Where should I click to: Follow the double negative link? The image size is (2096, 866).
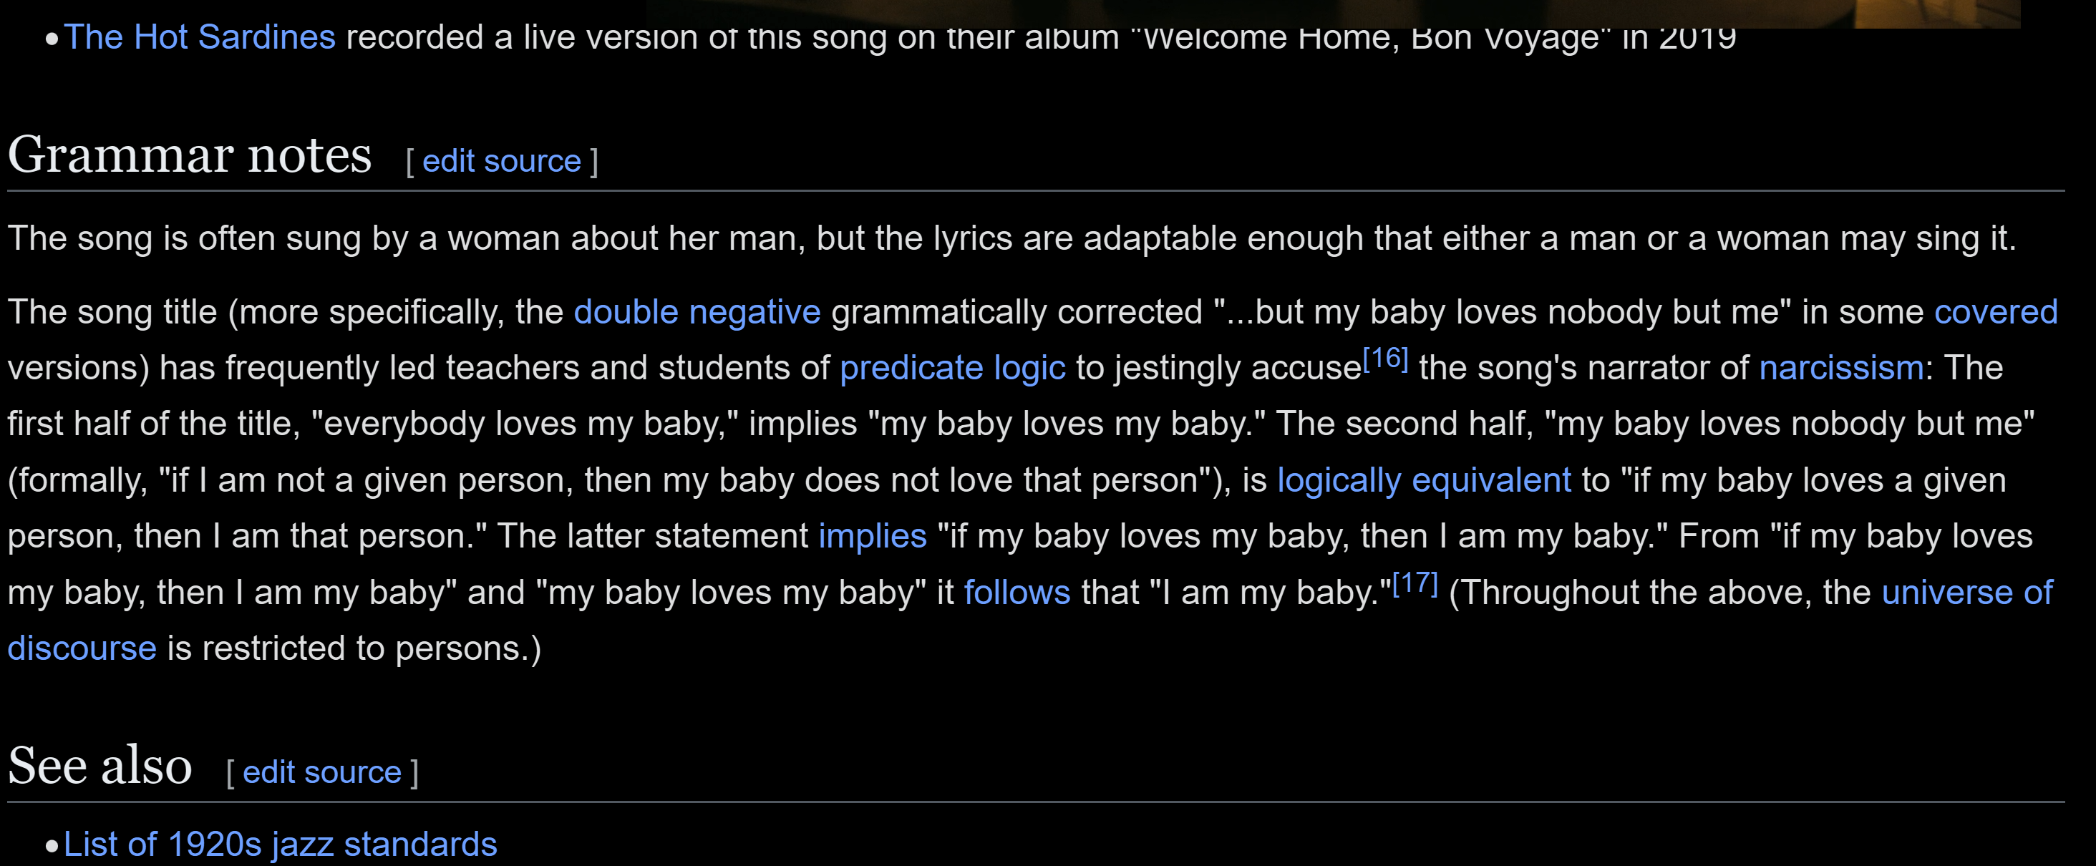(697, 312)
